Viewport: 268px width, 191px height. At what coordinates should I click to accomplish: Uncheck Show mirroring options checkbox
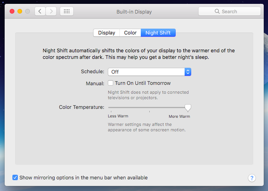point(15,177)
